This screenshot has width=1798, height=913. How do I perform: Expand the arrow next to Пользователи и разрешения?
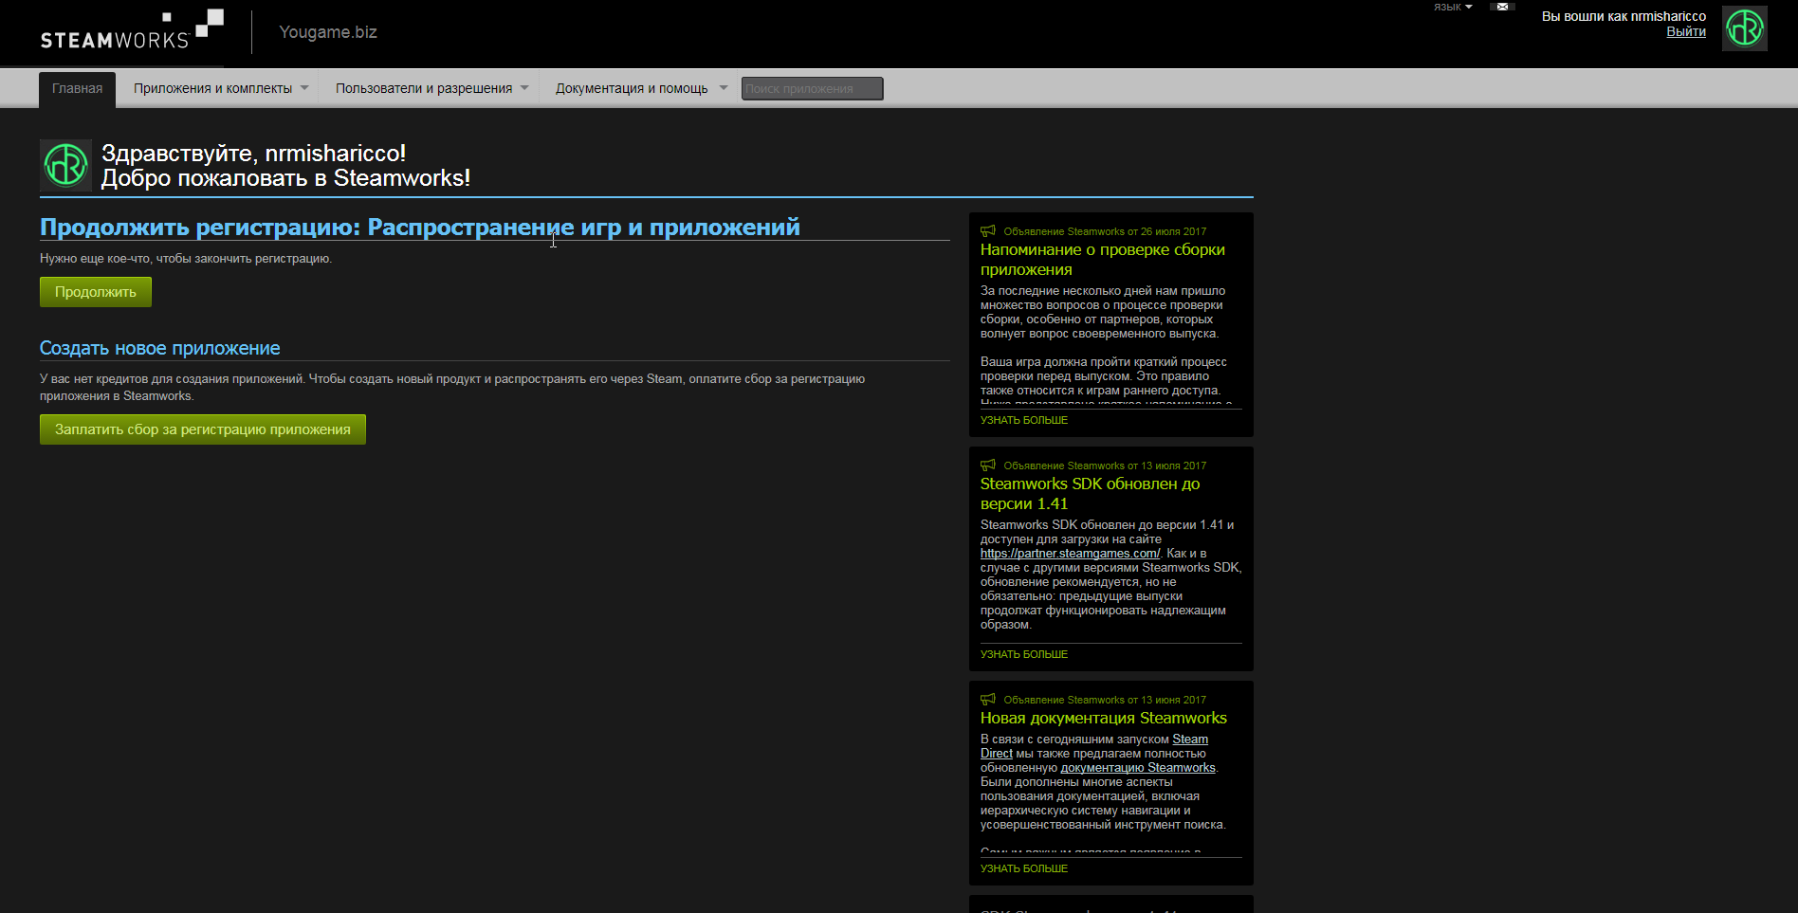[524, 88]
